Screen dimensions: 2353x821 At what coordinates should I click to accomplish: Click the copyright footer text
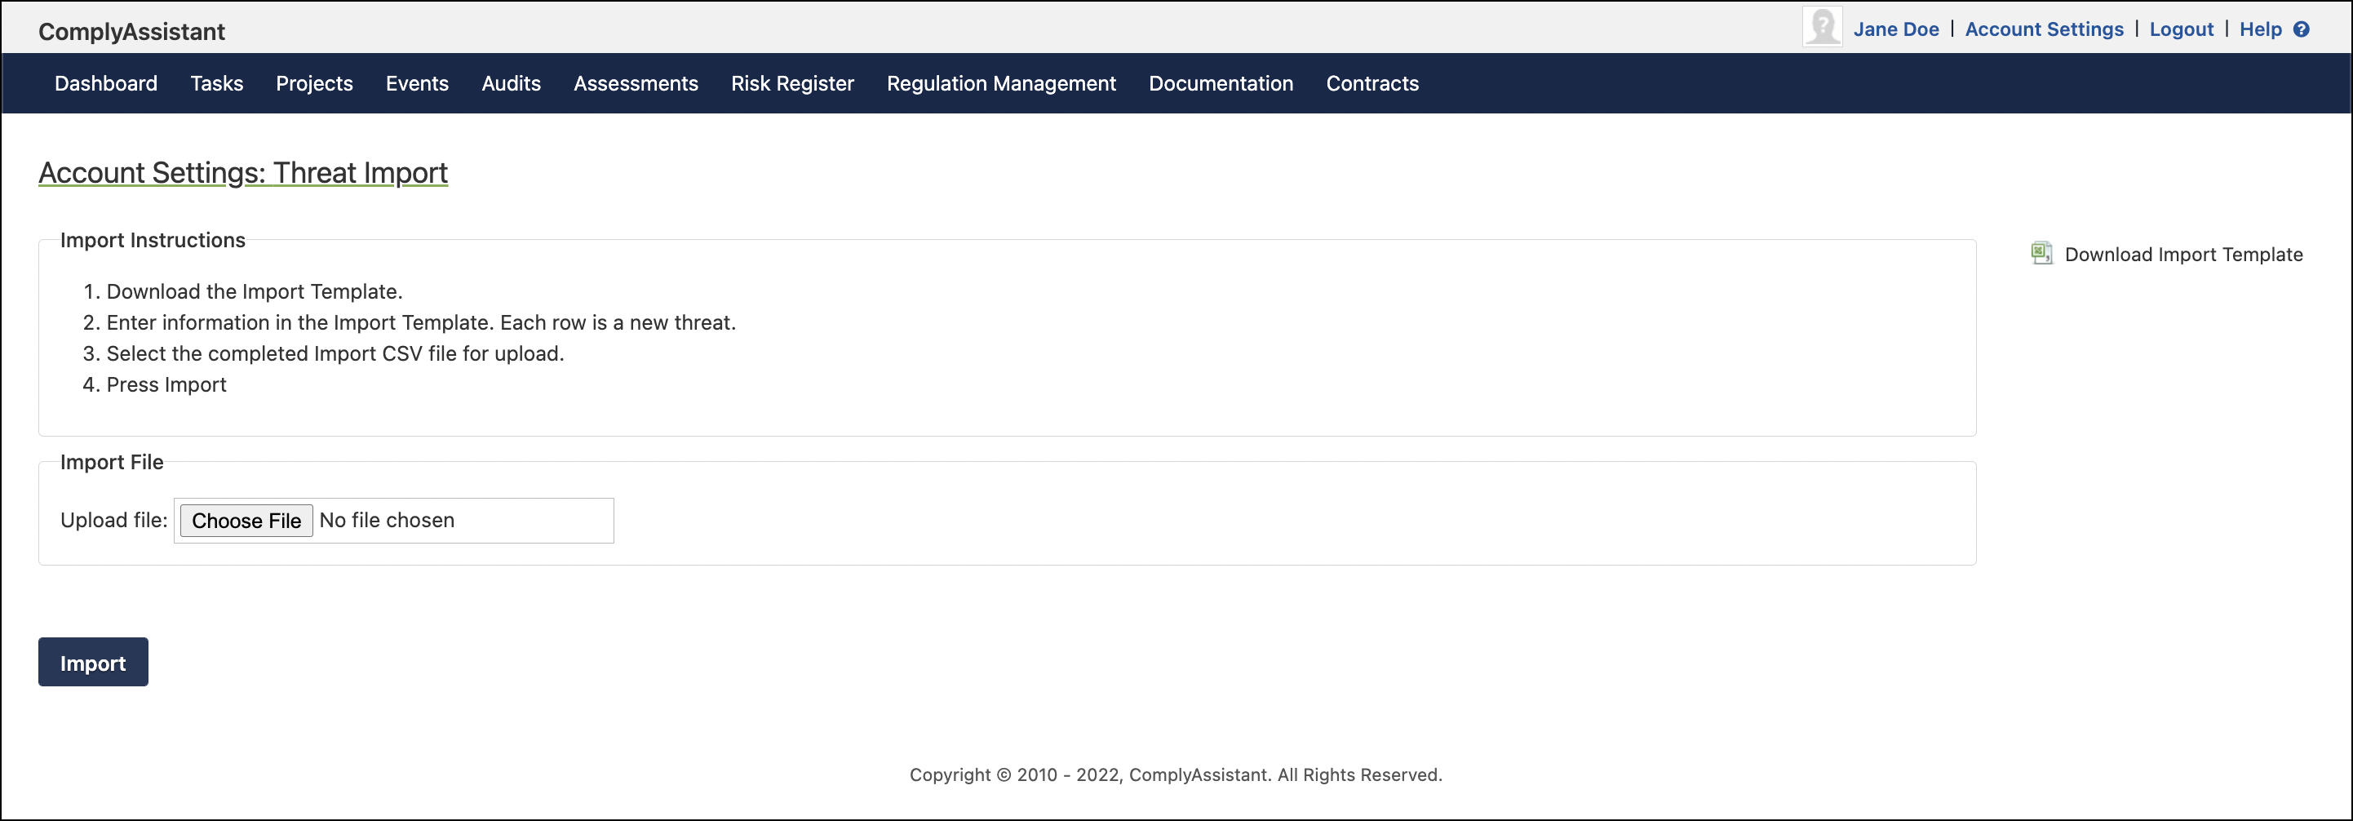pos(1176,774)
